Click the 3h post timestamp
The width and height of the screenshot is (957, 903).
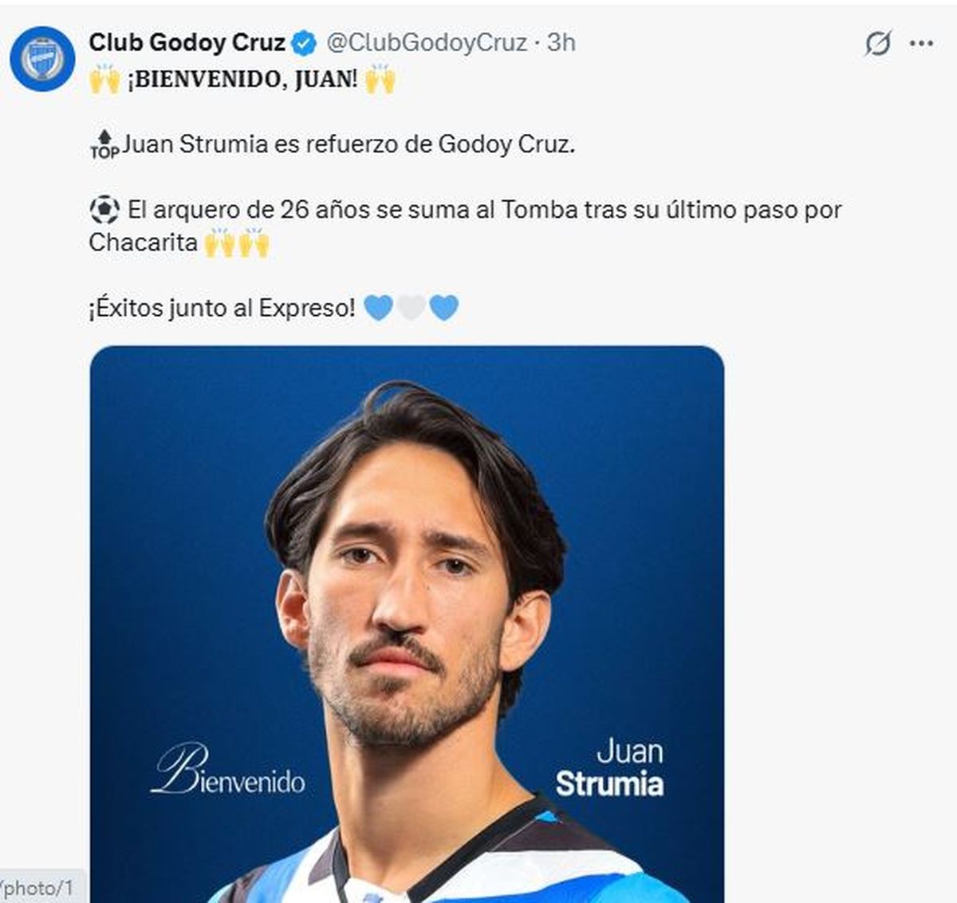click(561, 42)
